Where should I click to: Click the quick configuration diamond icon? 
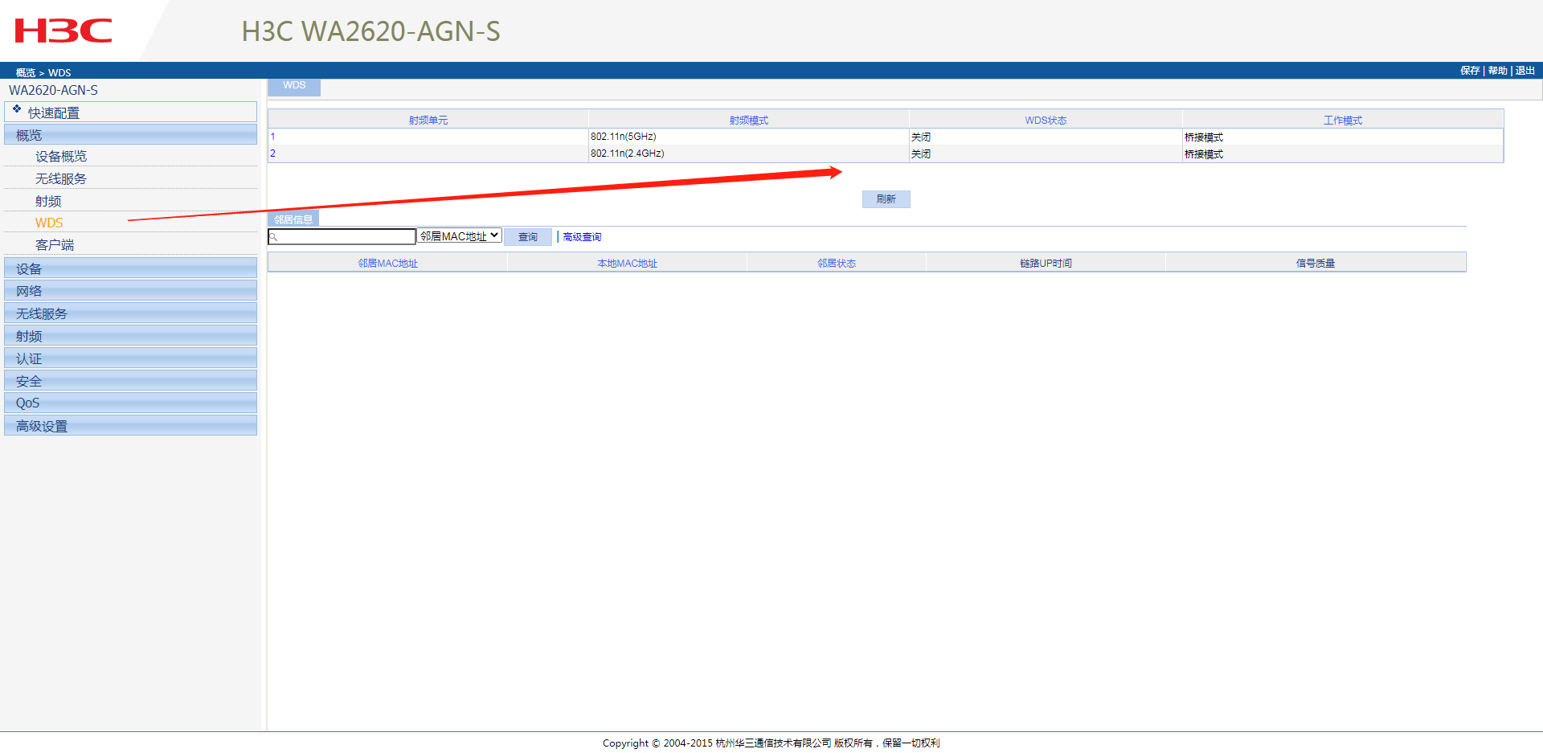pyautogui.click(x=17, y=108)
